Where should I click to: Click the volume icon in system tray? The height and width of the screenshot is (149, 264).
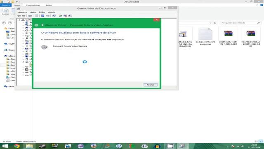coord(243,146)
